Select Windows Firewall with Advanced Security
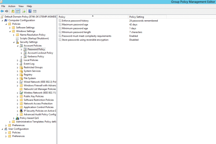The image size is (216, 144). [x=40, y=86]
